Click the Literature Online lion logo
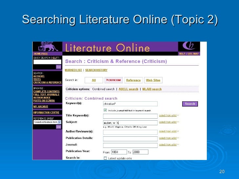Screen dimensions: 239x179 click(x=48, y=47)
